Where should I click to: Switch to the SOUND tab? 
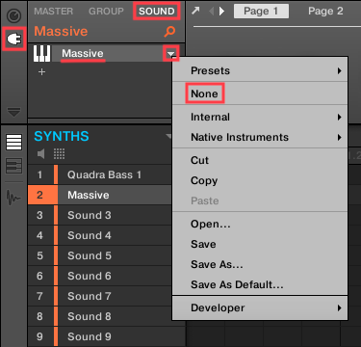click(x=157, y=12)
